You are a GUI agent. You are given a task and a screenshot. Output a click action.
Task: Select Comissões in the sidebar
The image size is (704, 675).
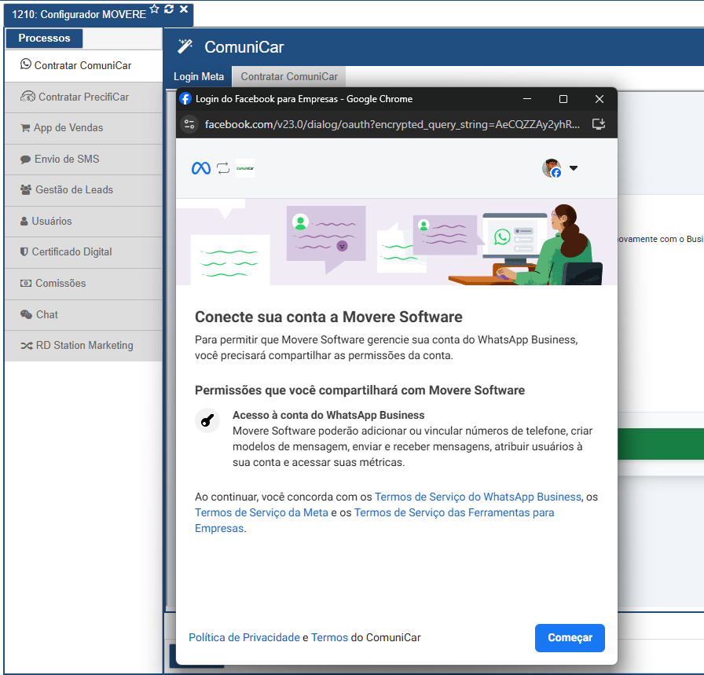click(x=83, y=284)
